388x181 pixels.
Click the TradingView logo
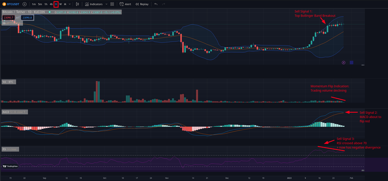pyautogui.click(x=10, y=166)
